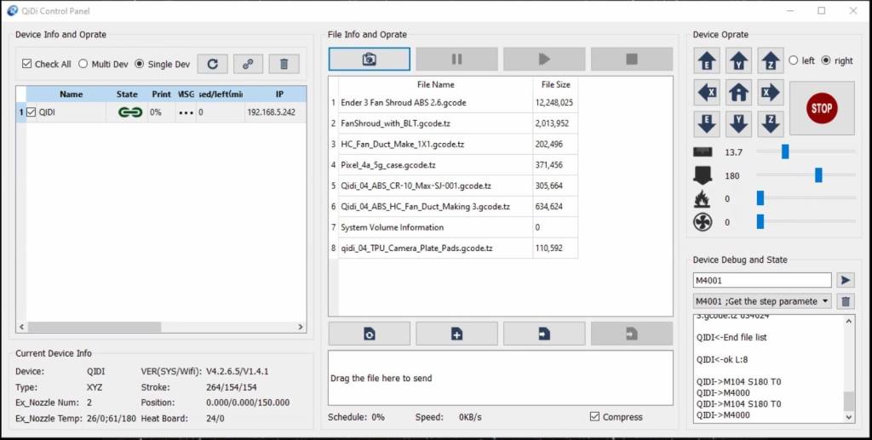
Task: Click the File Size column header
Action: (555, 84)
